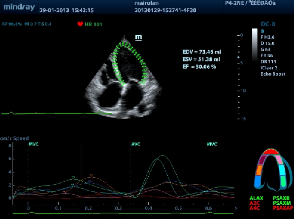Select the red apical cap segment
This screenshot has width=294, height=219.
pos(271,152)
